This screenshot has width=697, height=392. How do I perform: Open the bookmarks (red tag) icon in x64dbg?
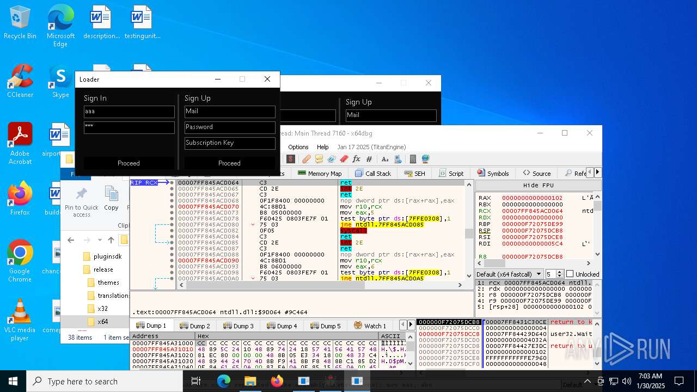pos(344,159)
